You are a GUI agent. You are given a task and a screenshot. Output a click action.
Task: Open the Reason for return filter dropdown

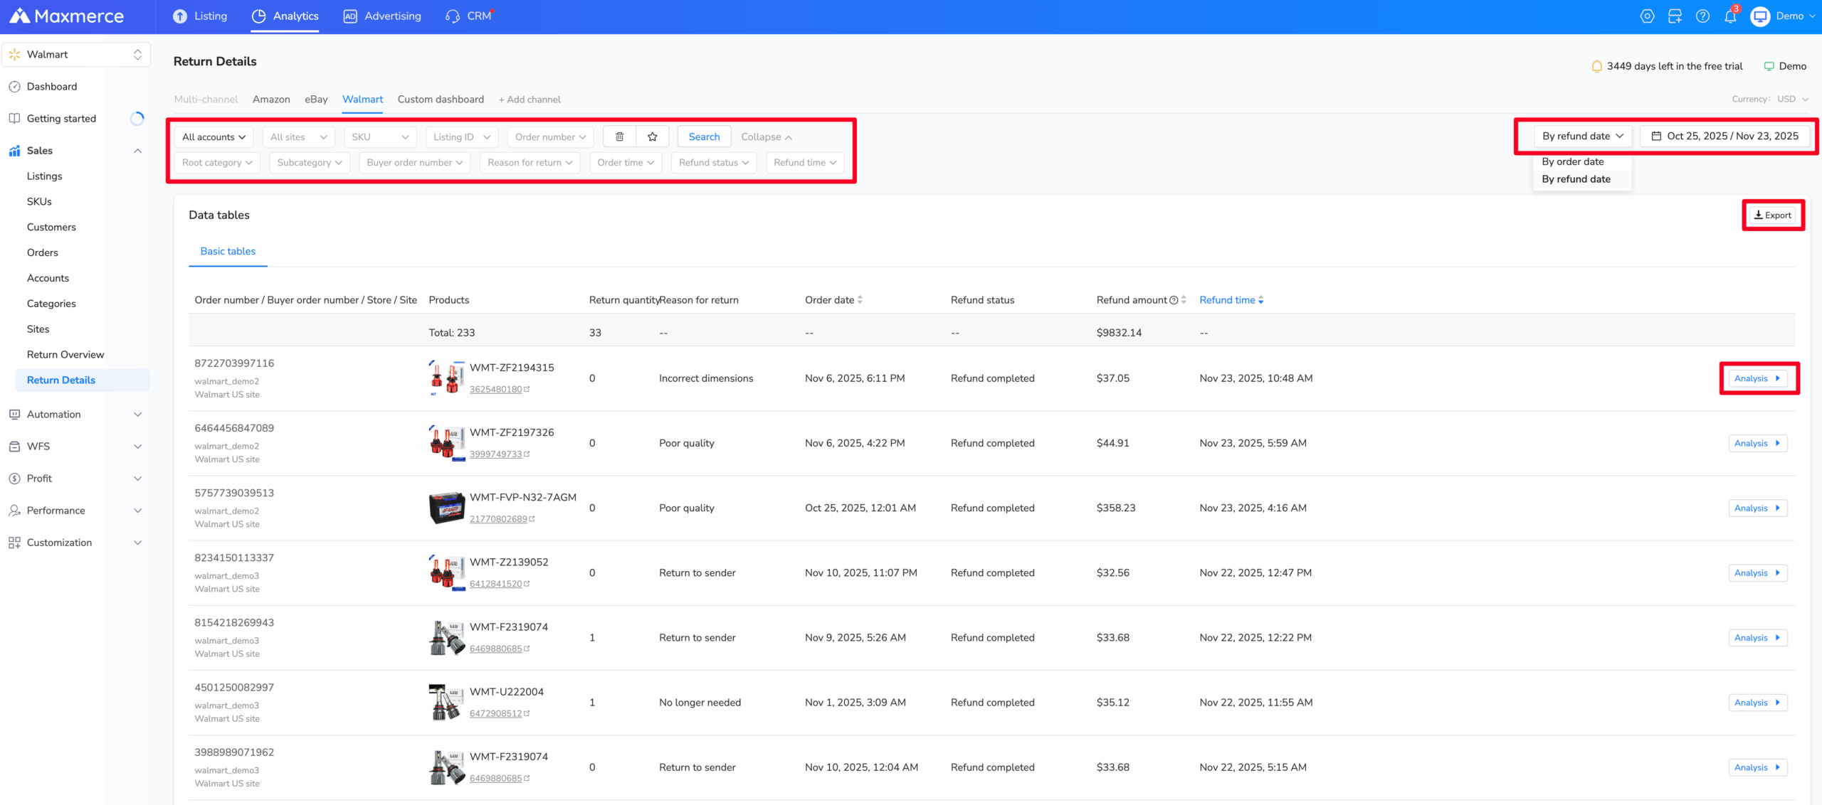[x=530, y=162]
